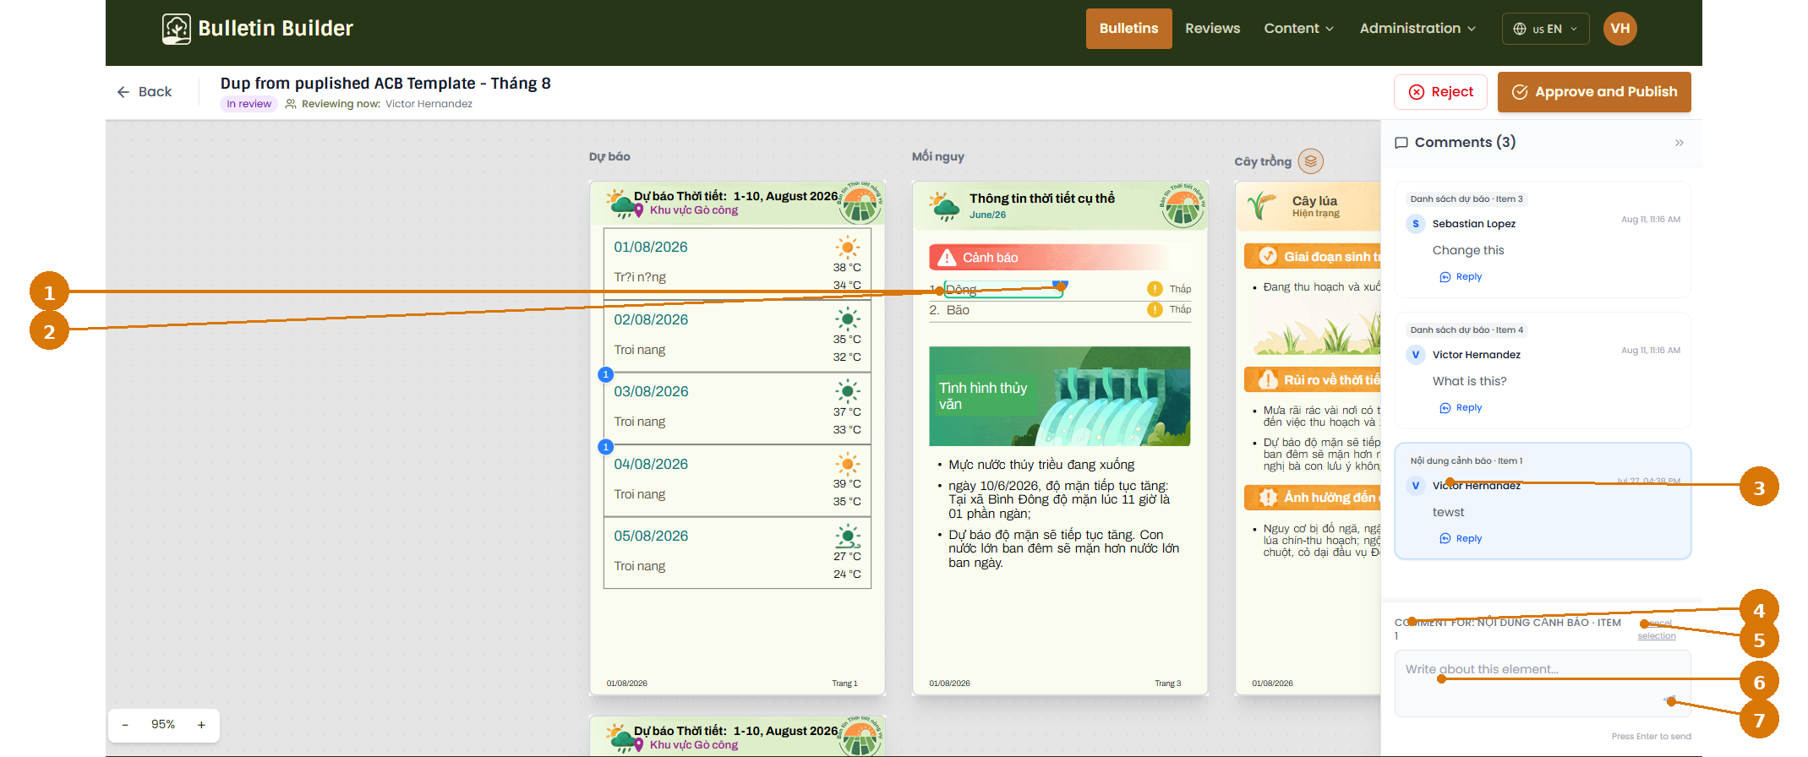
Task: Click the 'Bão' warning item
Action: (x=958, y=310)
